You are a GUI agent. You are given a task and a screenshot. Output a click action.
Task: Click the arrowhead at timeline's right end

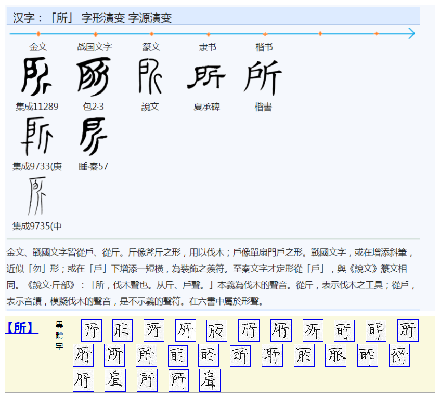pyautogui.click(x=411, y=34)
